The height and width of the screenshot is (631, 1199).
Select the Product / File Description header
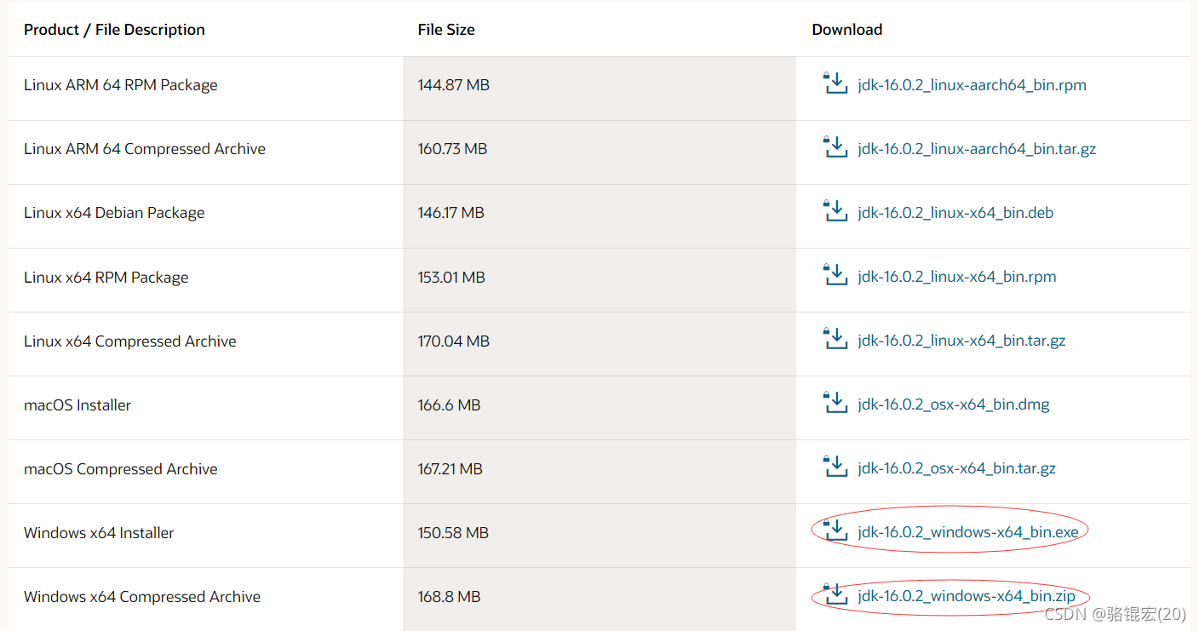click(x=114, y=30)
